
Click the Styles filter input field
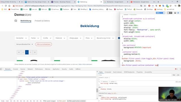(135, 75)
